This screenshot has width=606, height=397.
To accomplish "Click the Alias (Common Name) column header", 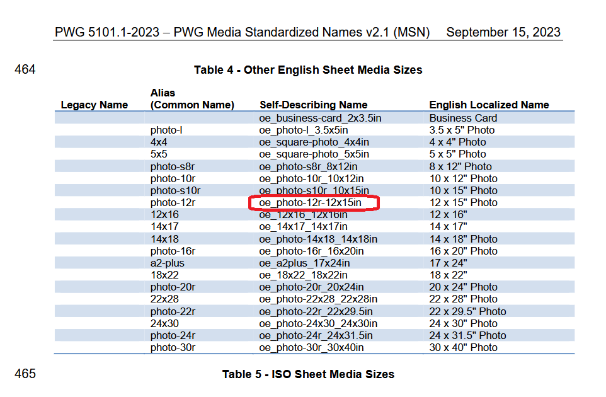I will [192, 99].
